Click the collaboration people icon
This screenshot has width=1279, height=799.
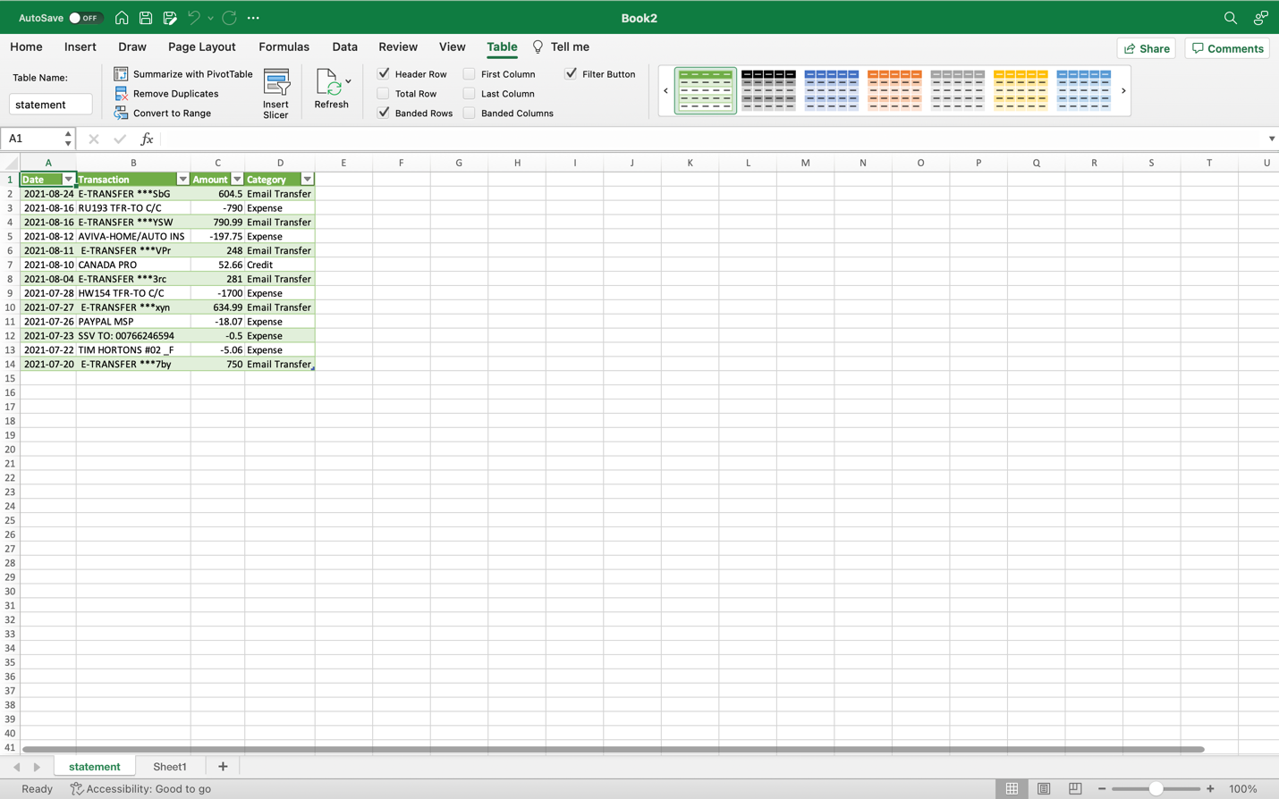coord(1260,18)
